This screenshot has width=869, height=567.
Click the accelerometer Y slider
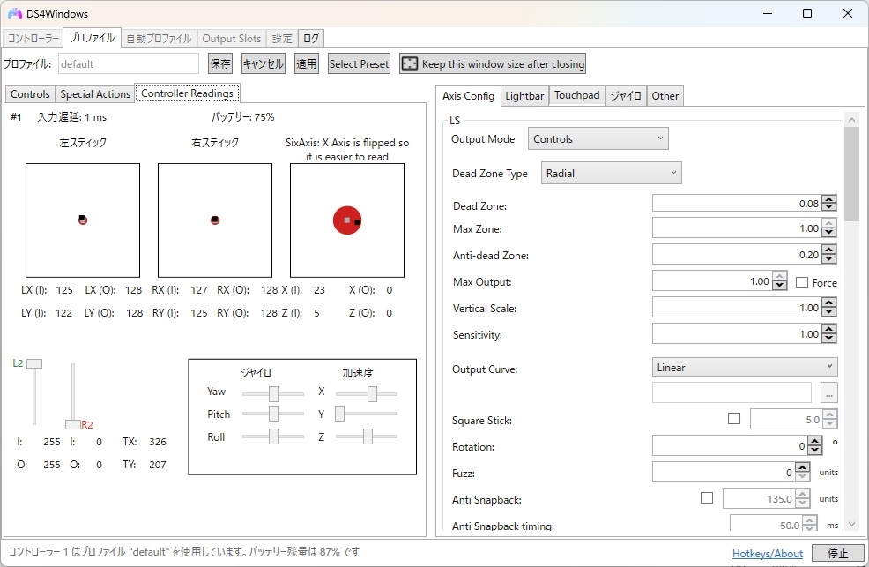coord(367,414)
